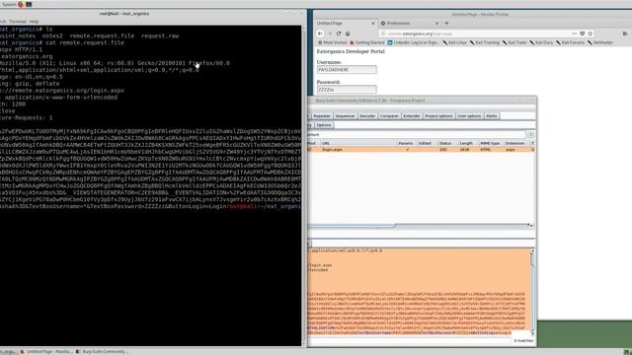Click the Burp request pane vertical scrollbar
The height and width of the screenshot is (355, 632).
[x=533, y=292]
